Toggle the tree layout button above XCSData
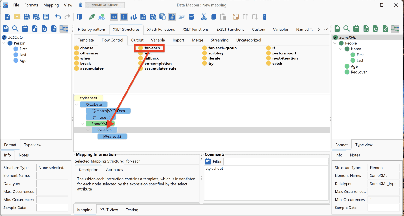This screenshot has width=404, height=216. (x=64, y=29)
